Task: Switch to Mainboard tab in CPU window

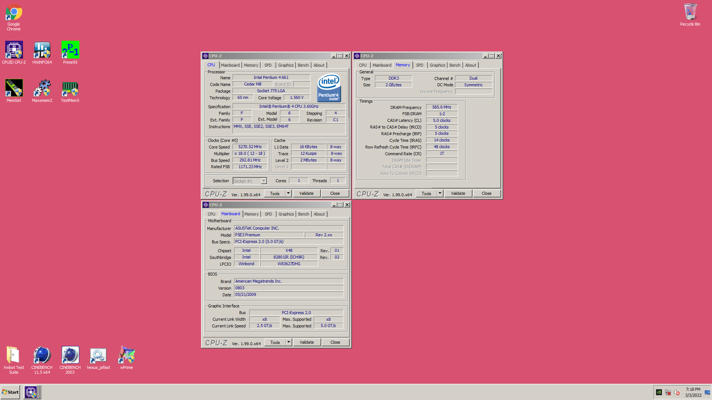Action: [x=230, y=65]
